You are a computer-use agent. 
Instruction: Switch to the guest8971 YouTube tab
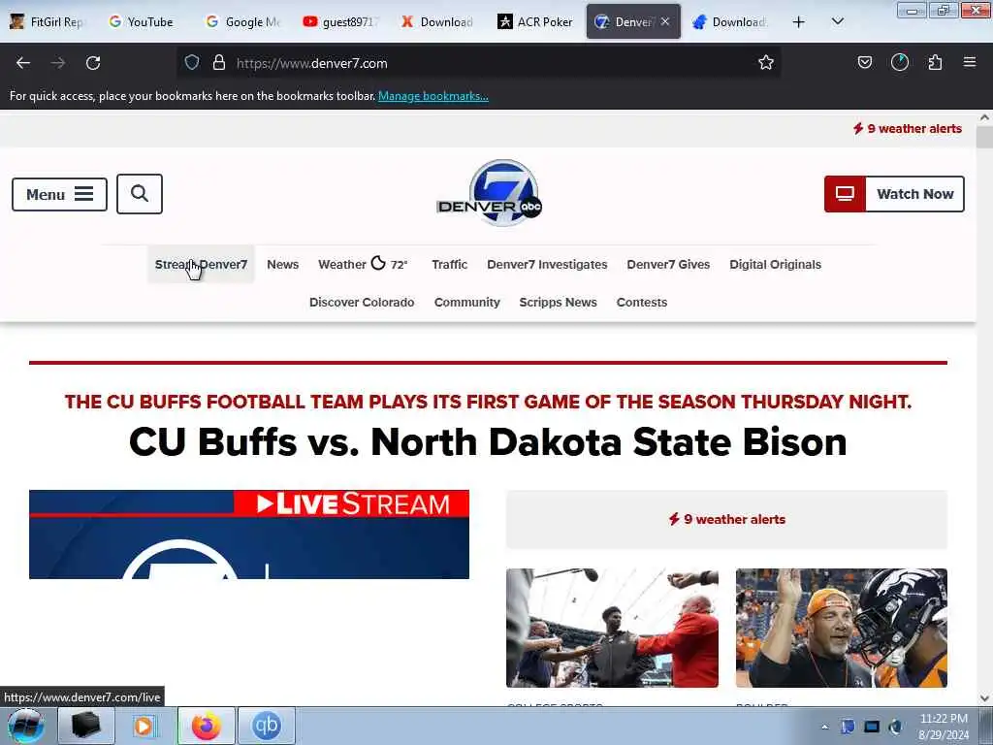340,22
